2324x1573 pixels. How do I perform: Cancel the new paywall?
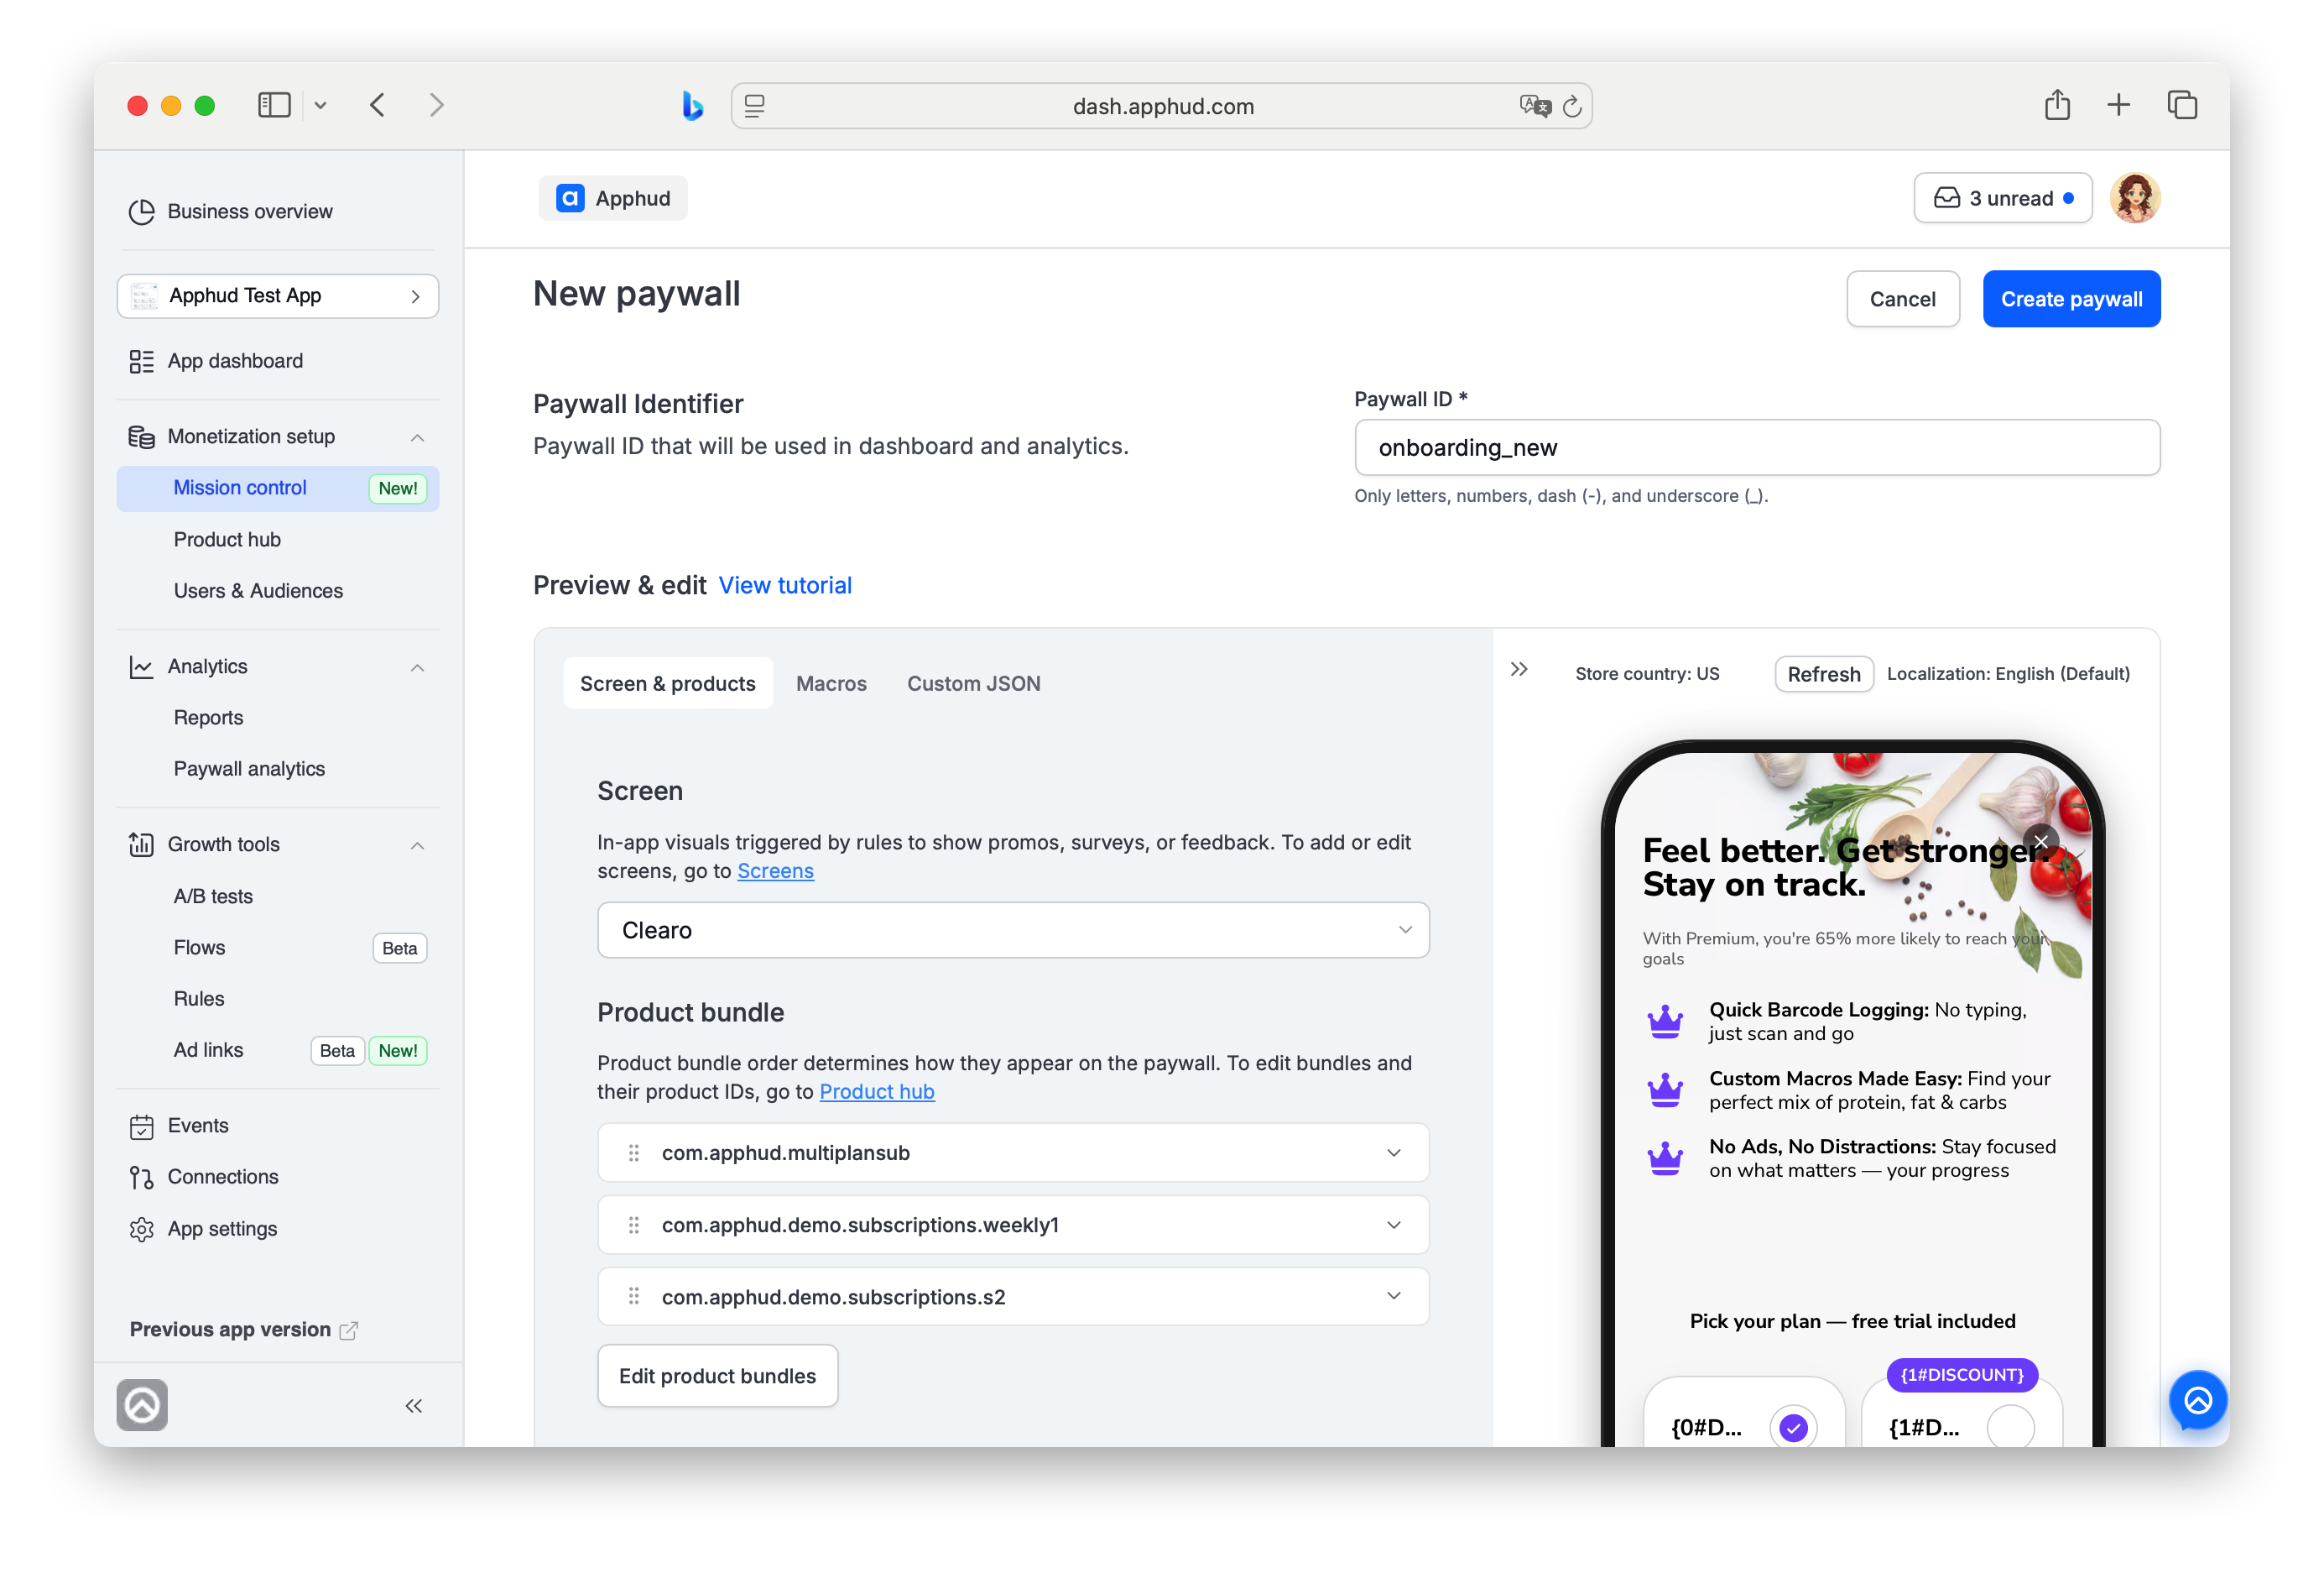tap(1902, 299)
